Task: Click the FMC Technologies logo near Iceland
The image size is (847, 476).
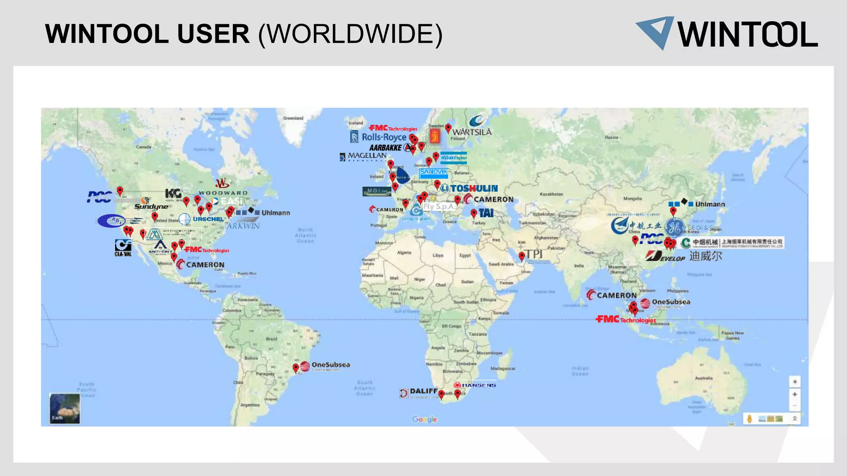Action: 393,128
